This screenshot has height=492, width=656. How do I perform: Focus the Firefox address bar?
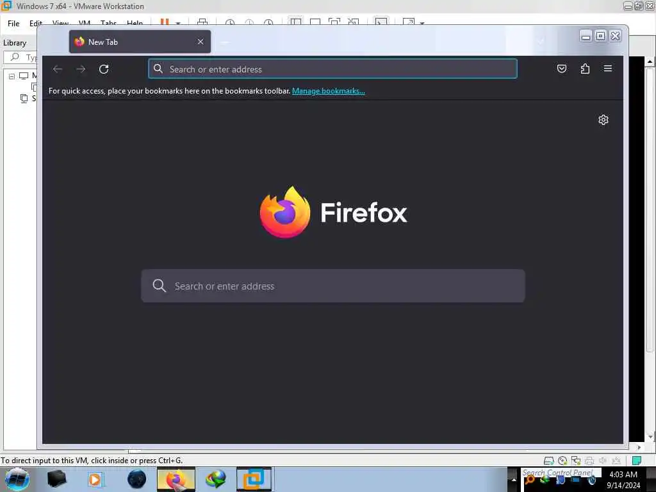[x=332, y=69]
